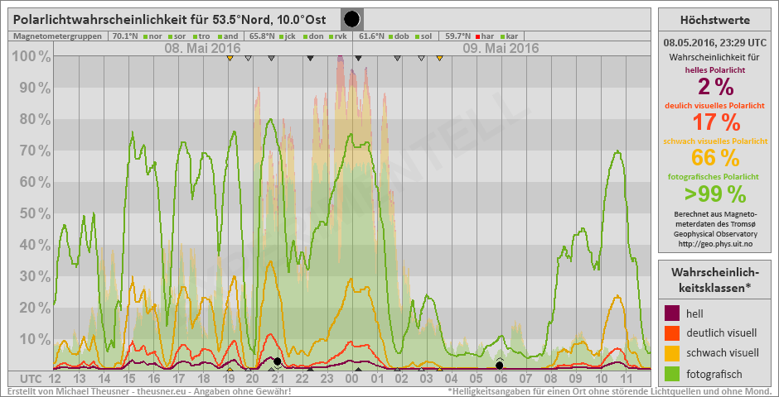Click the yellow 'schwach visuell' legend swatch

pyautogui.click(x=672, y=354)
